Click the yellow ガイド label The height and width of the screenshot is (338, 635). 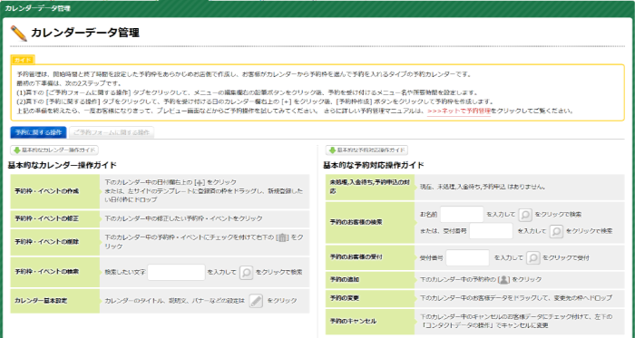pyautogui.click(x=23, y=60)
